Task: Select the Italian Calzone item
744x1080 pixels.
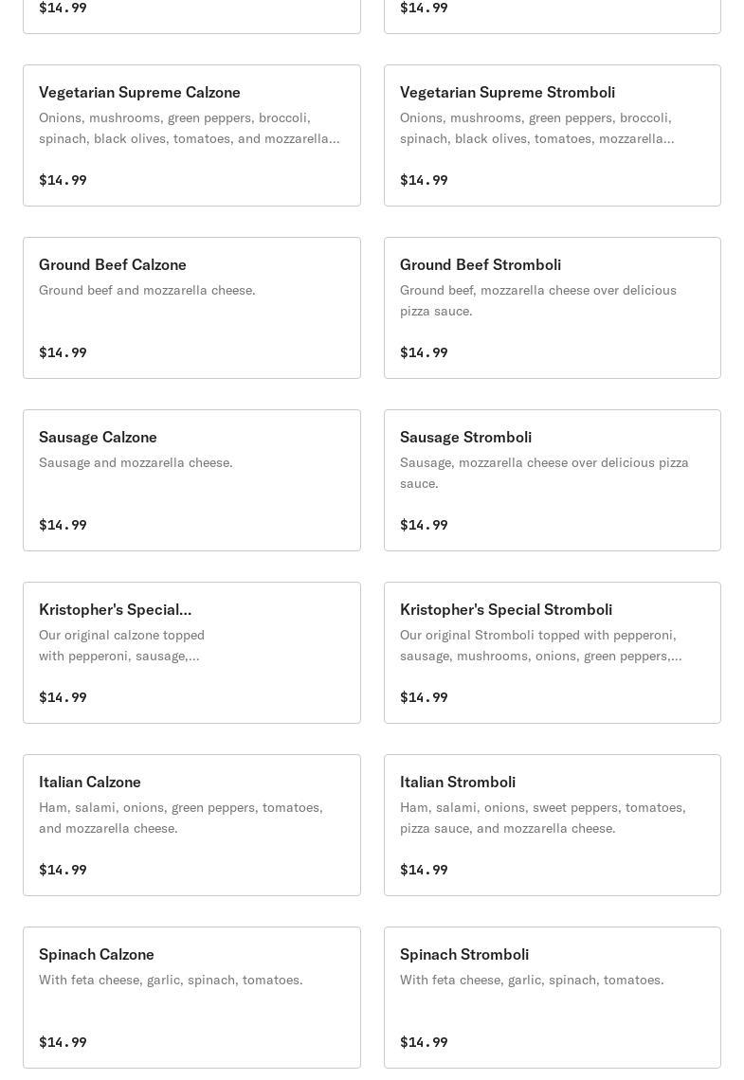Action: [x=191, y=825]
